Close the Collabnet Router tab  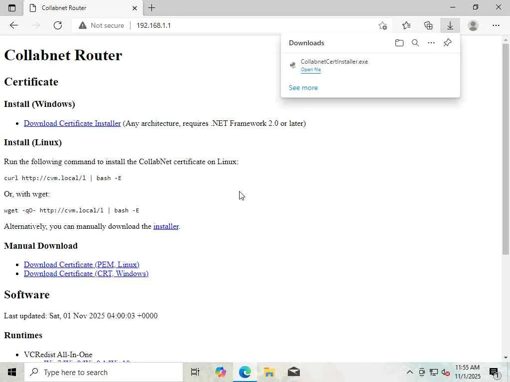[134, 8]
